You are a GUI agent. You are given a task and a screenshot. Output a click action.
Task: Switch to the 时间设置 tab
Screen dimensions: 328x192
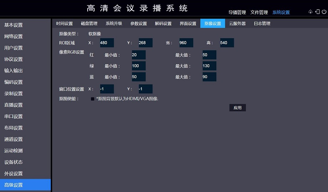pos(65,24)
